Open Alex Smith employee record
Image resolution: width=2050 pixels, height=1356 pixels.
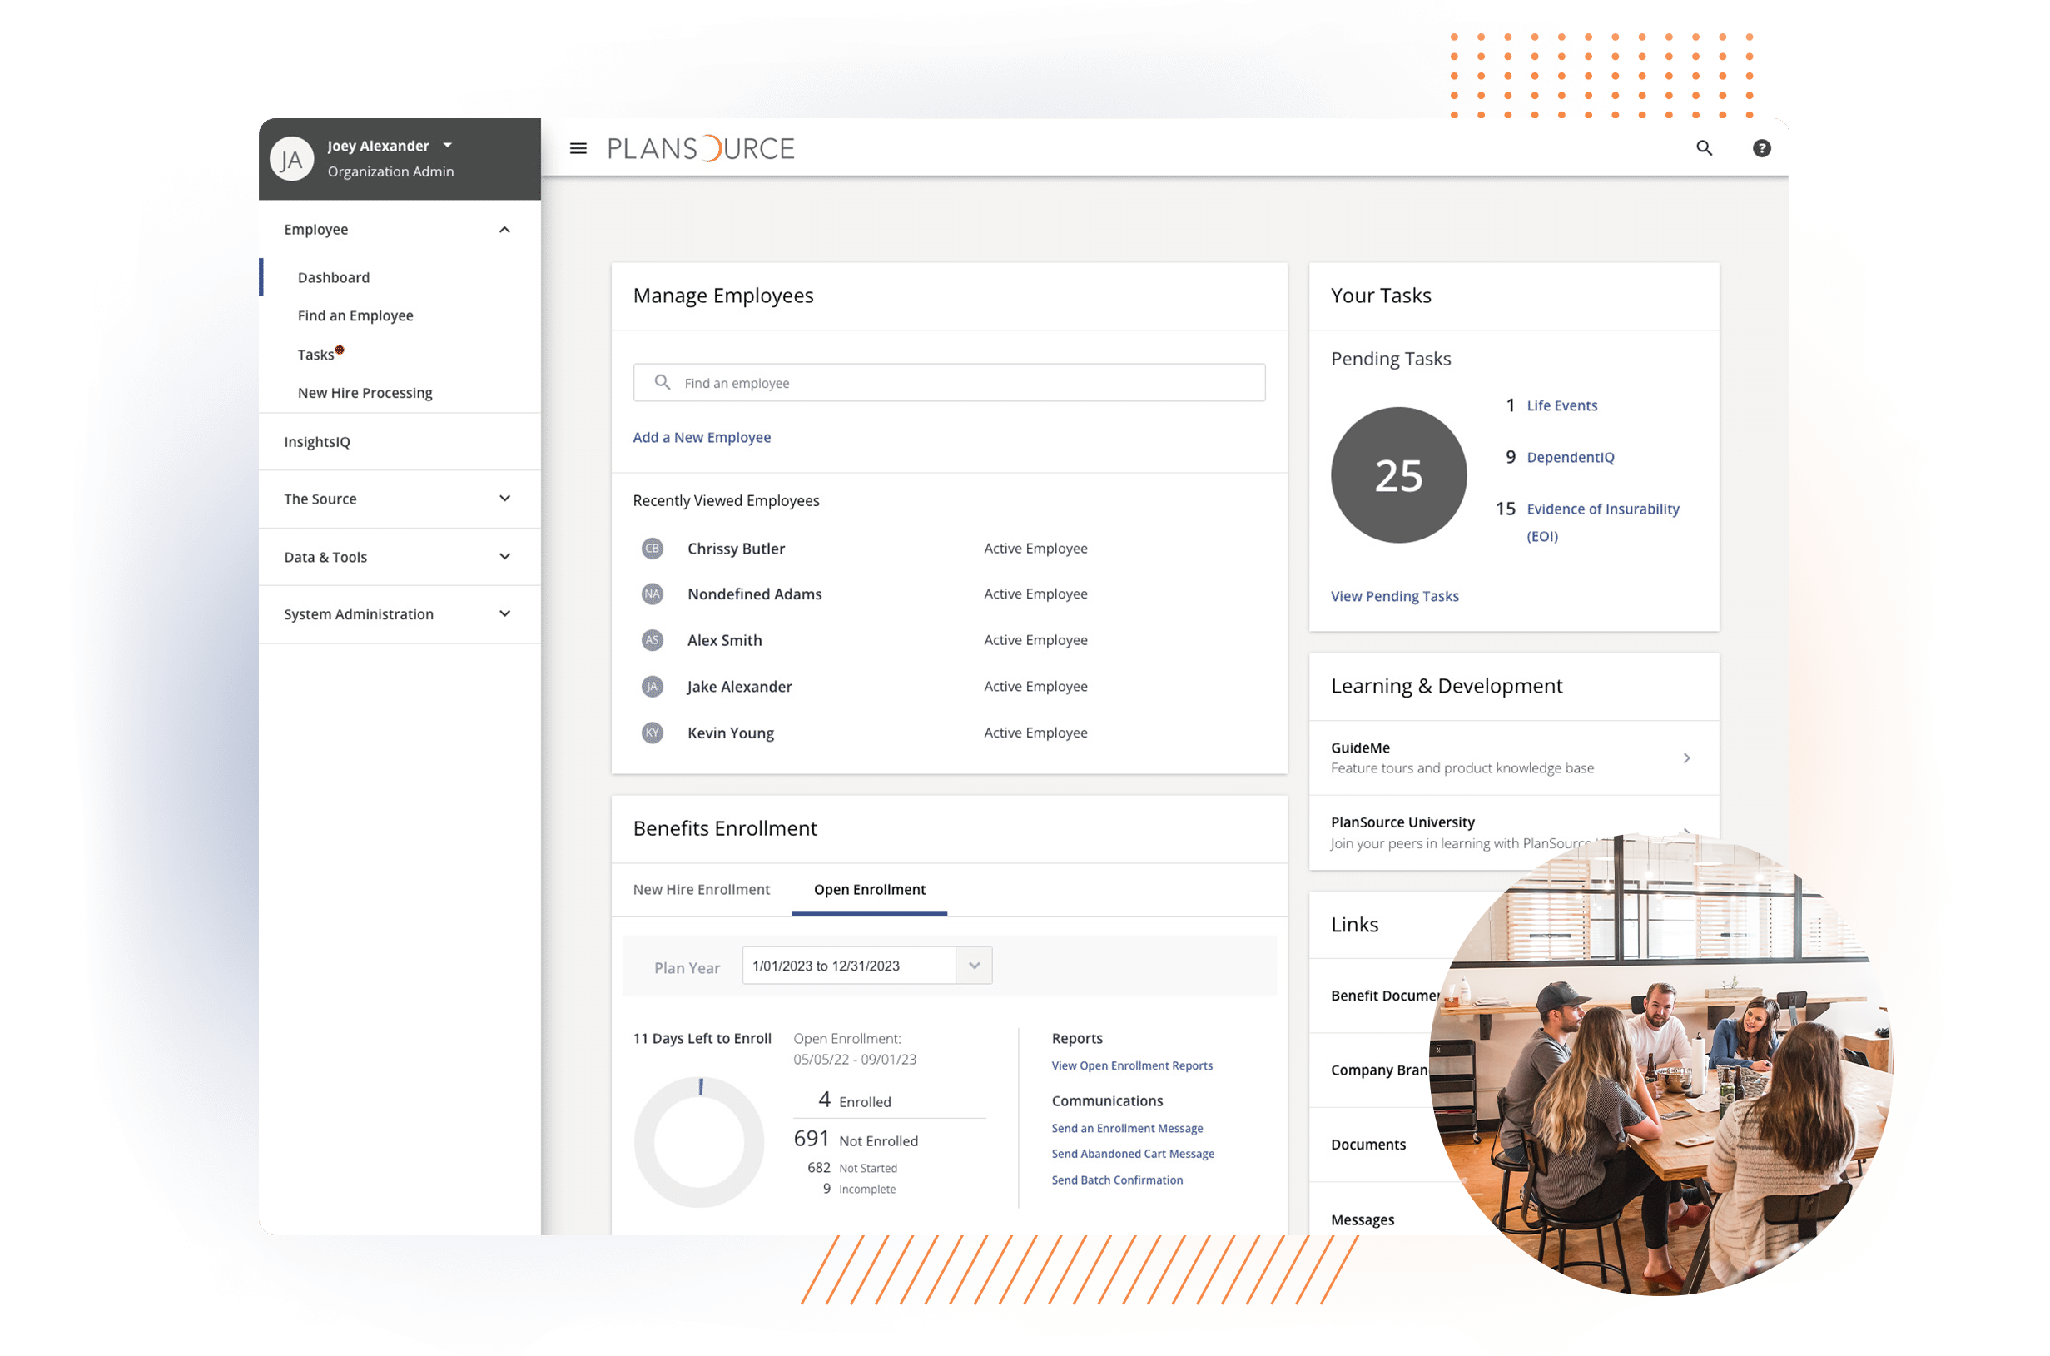[x=725, y=641]
